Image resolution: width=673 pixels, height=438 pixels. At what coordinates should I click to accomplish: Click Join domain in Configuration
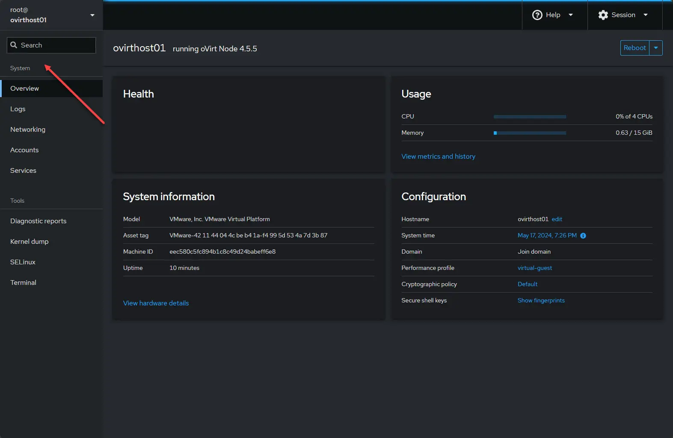(x=534, y=252)
